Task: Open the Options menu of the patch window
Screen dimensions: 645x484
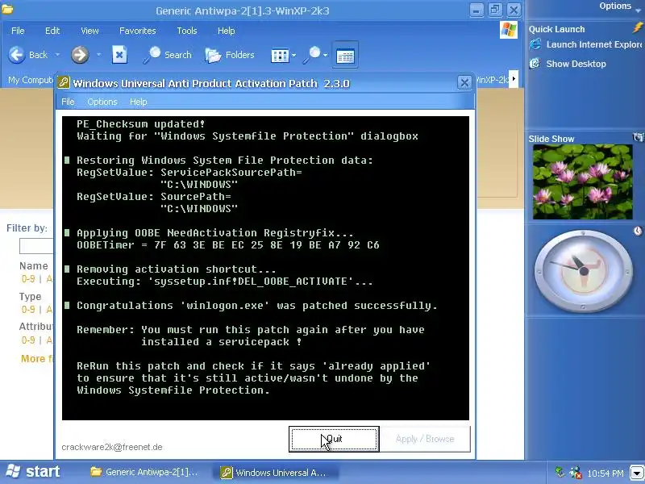Action: tap(102, 102)
